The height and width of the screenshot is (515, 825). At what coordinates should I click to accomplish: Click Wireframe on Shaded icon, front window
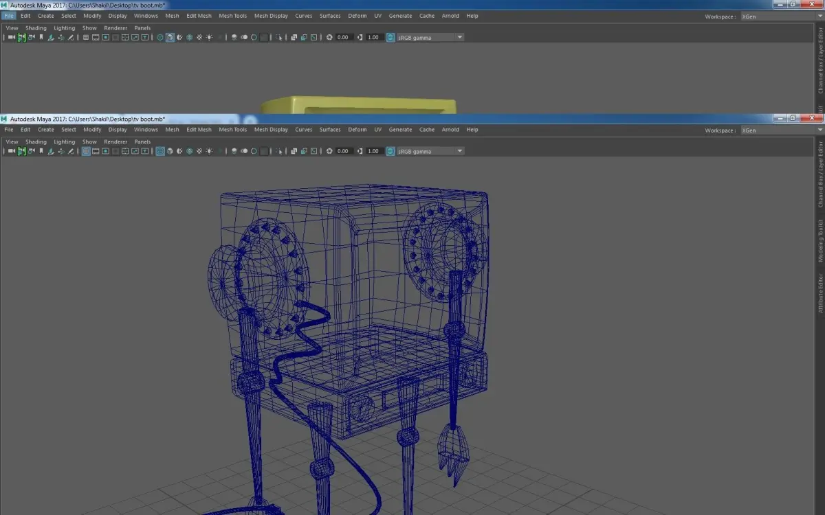tap(188, 151)
